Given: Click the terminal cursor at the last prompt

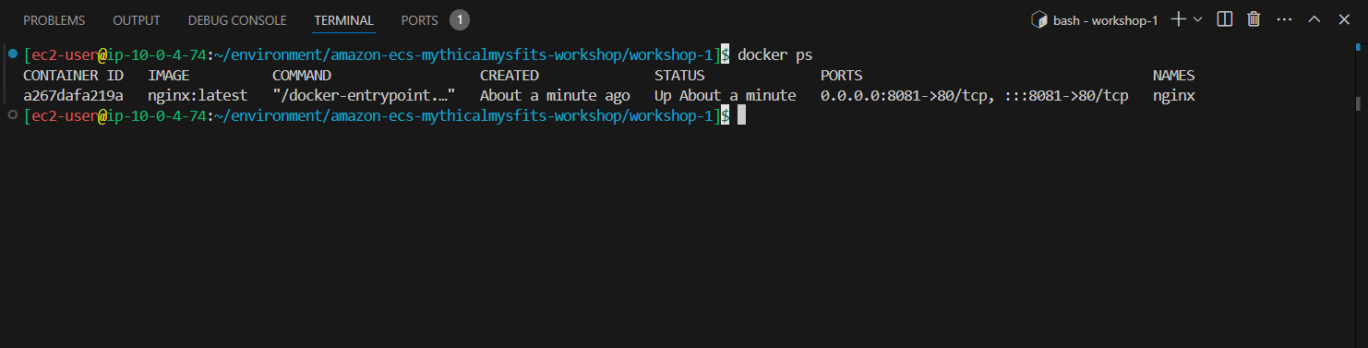Looking at the screenshot, I should coord(741,115).
